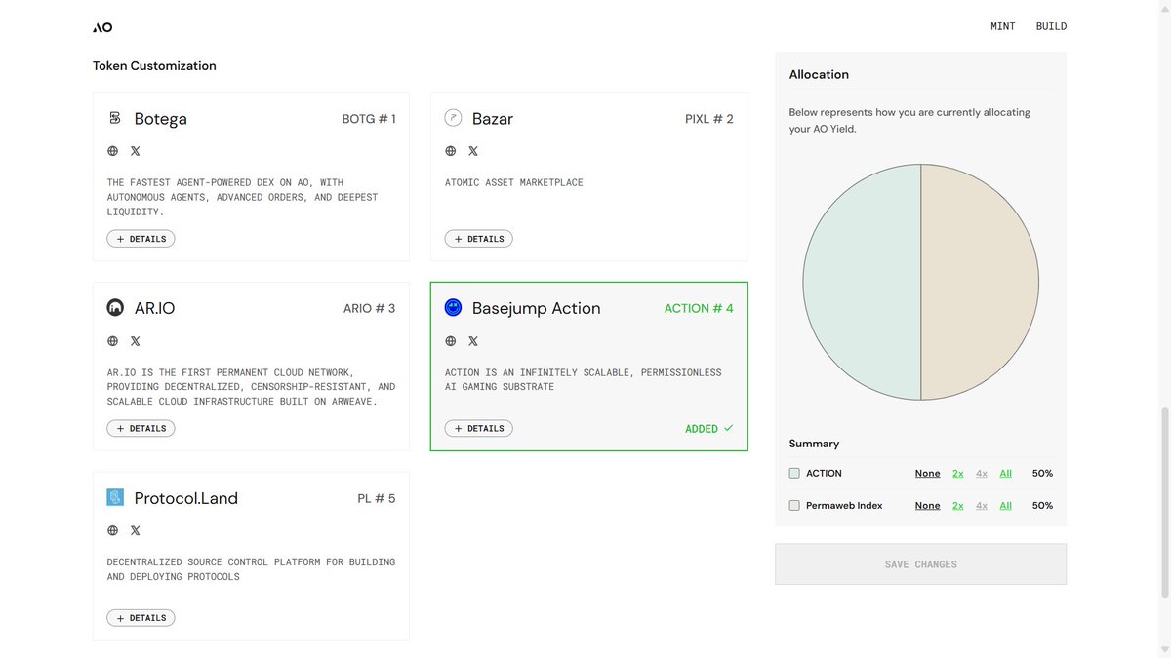Set ACTION allocation to 2x

pos(958,473)
